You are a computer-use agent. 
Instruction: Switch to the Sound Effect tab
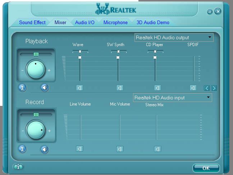[x=32, y=22]
